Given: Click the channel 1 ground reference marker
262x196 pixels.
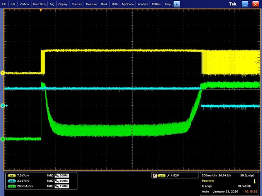Looking at the screenshot, I should pos(2,73).
